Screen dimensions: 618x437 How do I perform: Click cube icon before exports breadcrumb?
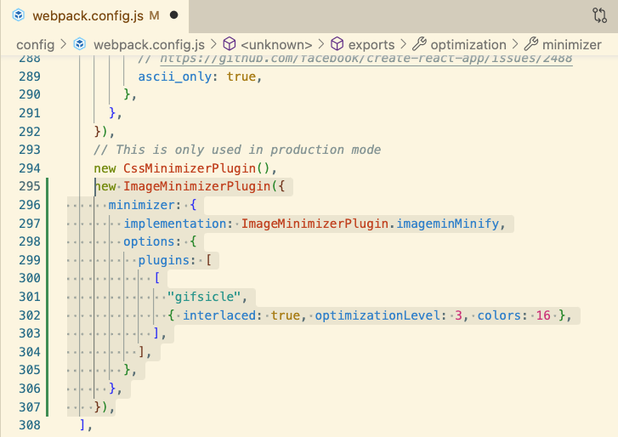(337, 43)
